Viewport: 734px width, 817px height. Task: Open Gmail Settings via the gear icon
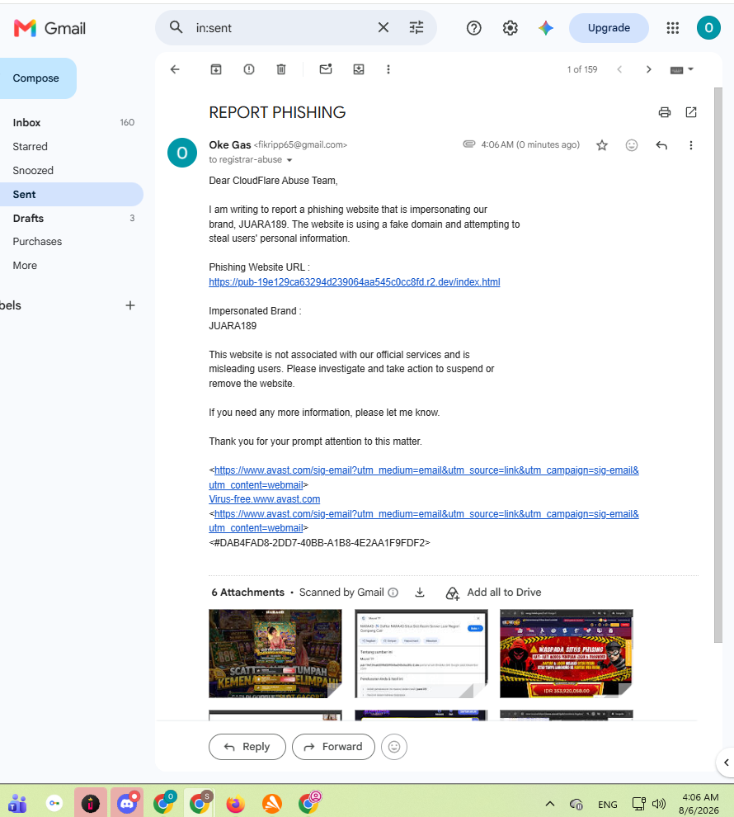pos(511,28)
